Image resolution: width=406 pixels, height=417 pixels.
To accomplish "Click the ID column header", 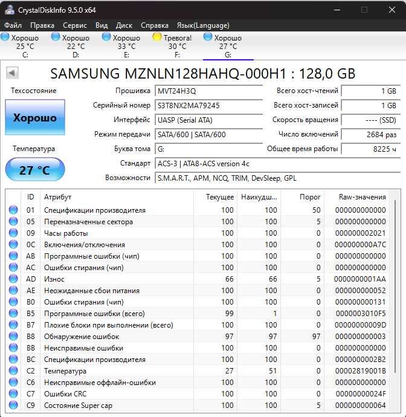I will pyautogui.click(x=31, y=197).
